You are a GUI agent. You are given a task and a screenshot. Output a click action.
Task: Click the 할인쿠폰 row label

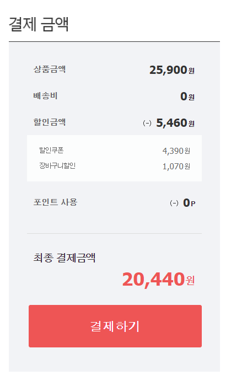click(x=51, y=150)
